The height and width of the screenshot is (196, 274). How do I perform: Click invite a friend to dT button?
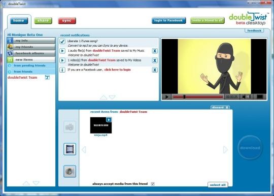tap(208, 20)
